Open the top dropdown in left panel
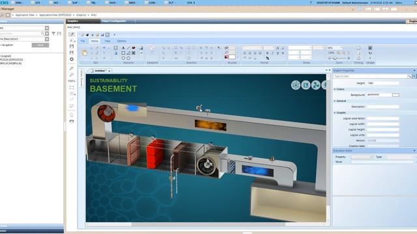This screenshot has width=417, height=234. click(47, 28)
